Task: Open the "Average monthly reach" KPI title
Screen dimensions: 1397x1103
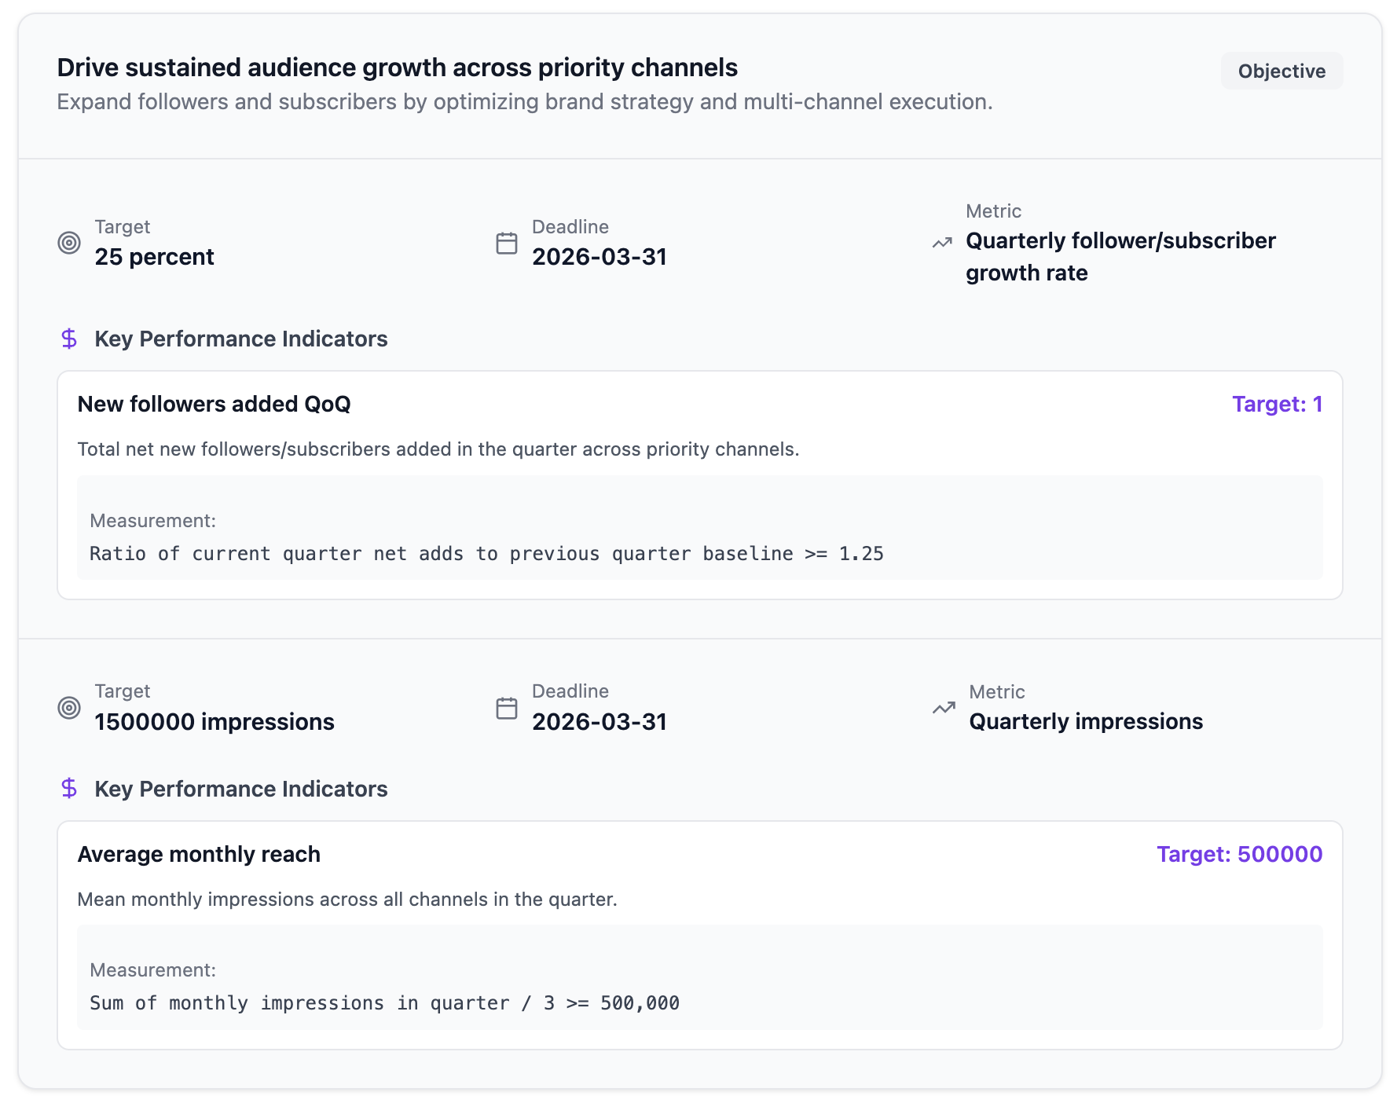Action: pos(199,854)
